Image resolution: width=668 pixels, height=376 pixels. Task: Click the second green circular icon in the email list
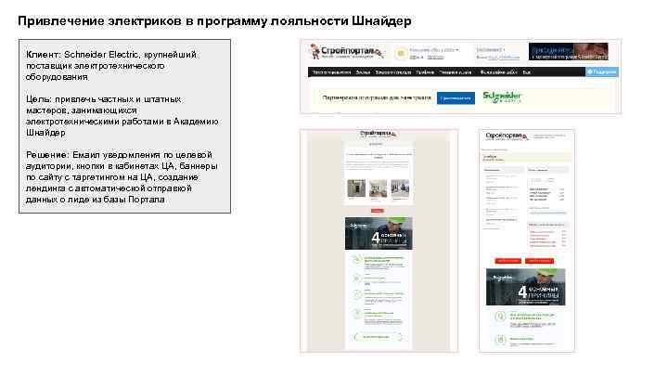(x=357, y=278)
